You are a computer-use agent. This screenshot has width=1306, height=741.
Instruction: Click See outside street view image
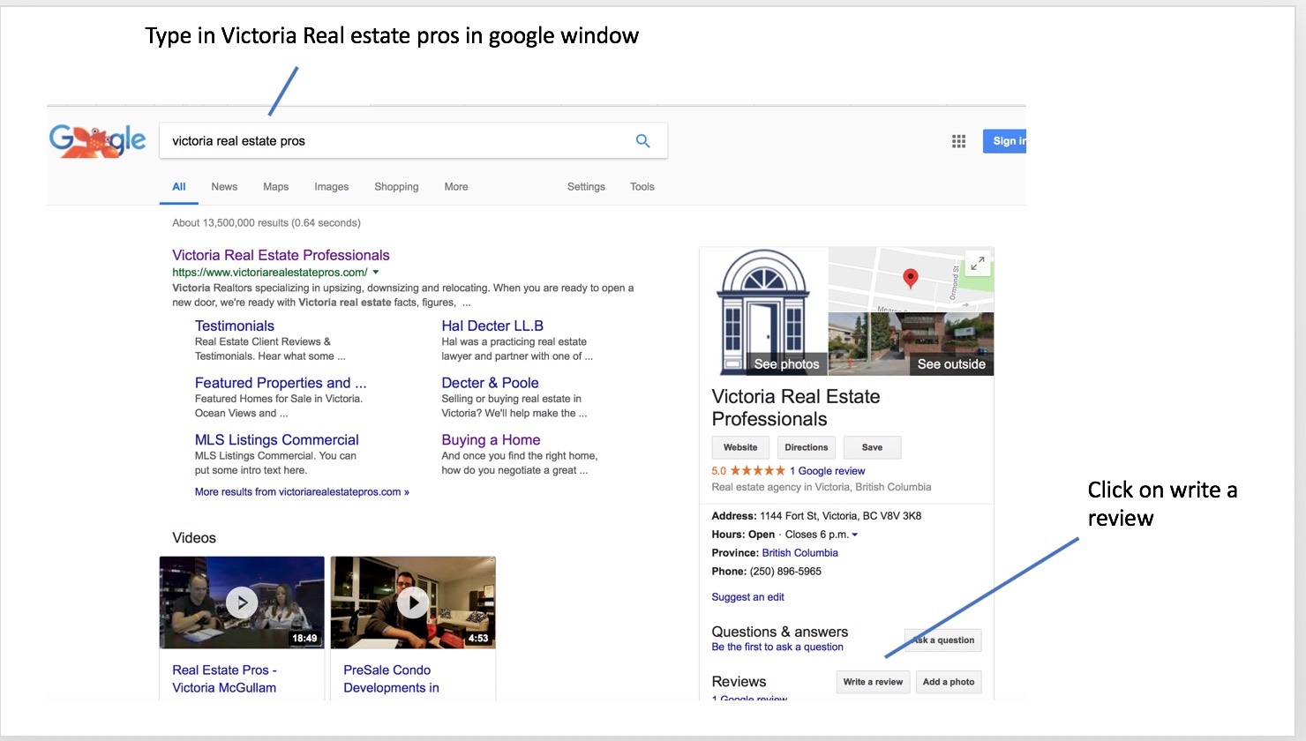(912, 344)
